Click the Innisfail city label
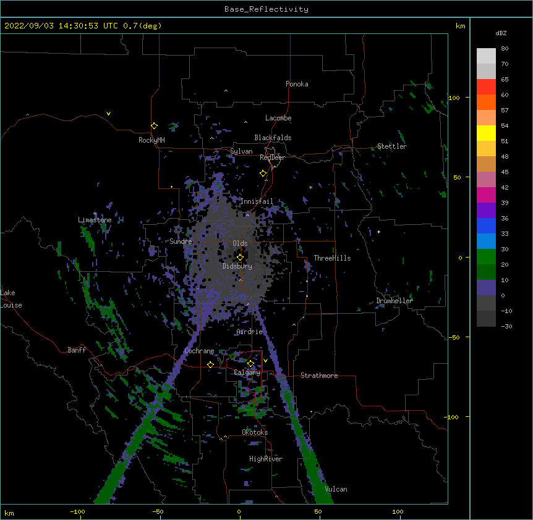Image resolution: width=533 pixels, height=520 pixels. coord(257,201)
